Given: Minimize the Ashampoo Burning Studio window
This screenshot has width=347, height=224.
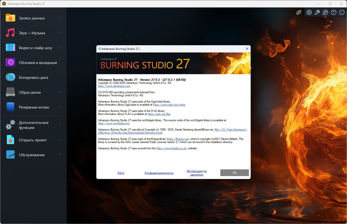Looking at the screenshot, I should [319, 4].
